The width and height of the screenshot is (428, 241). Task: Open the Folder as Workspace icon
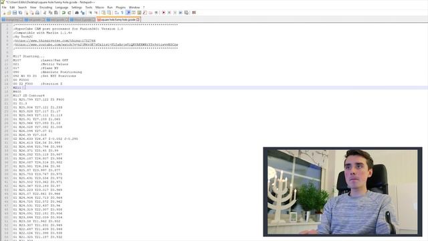point(150,13)
